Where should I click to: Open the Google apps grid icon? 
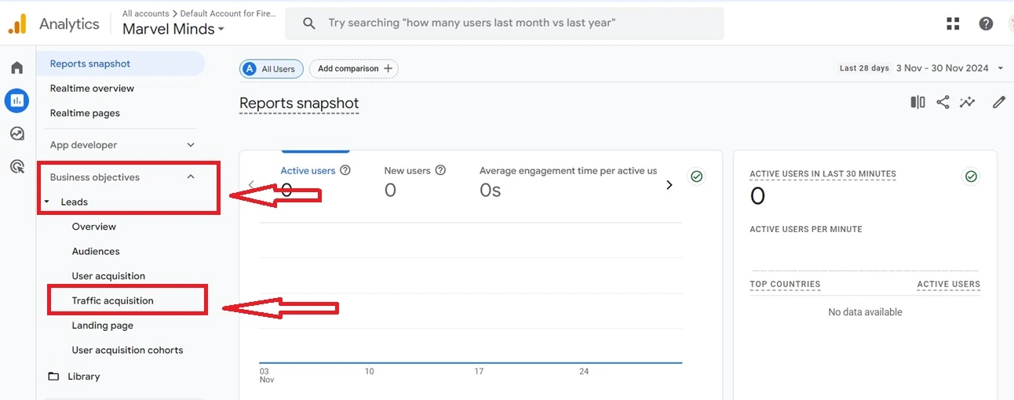(x=953, y=24)
